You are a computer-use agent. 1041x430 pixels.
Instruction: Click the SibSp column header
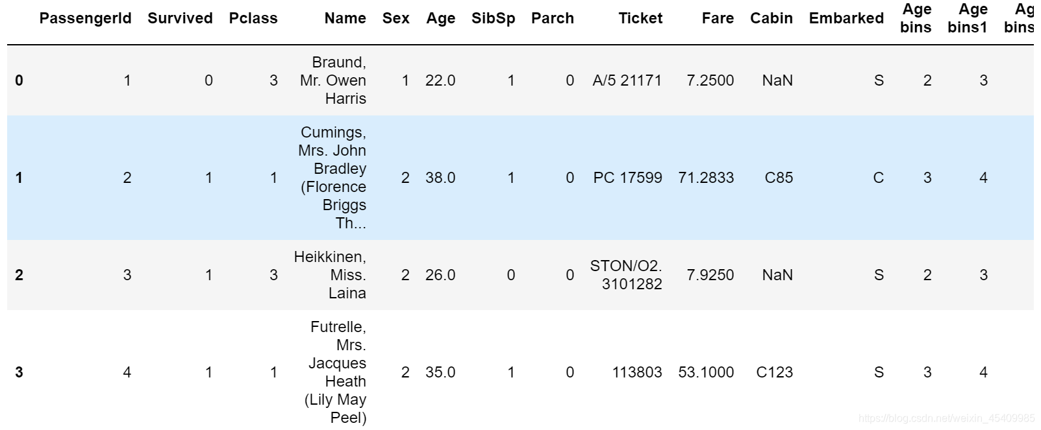(x=493, y=18)
